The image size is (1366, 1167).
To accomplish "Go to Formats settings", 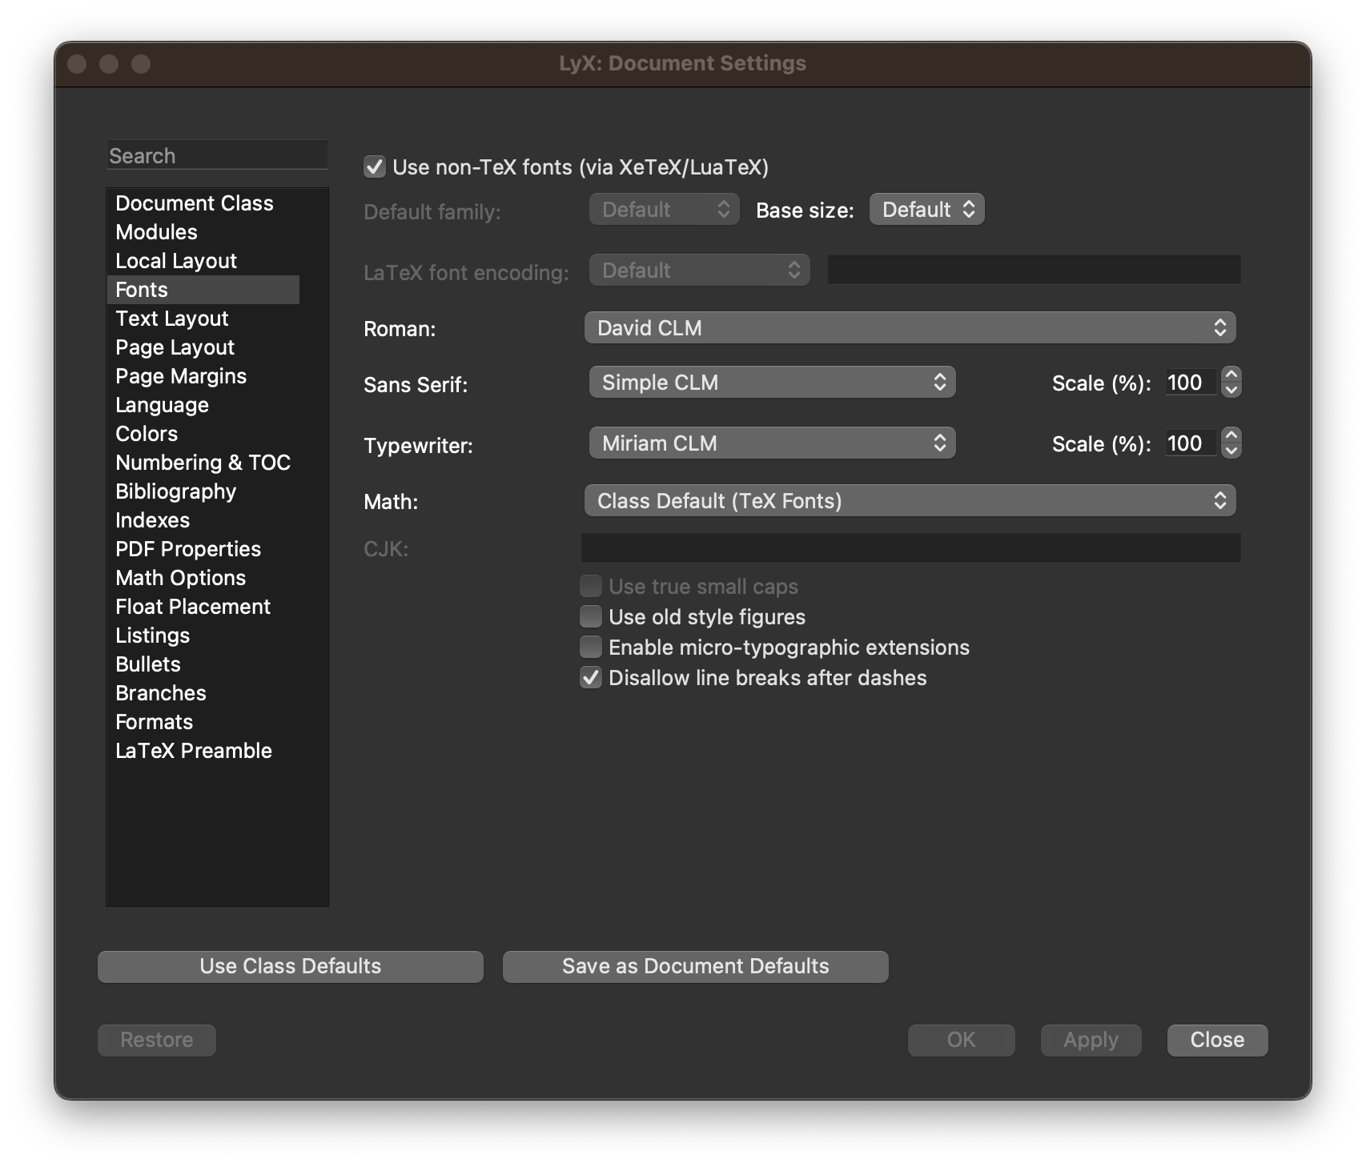I will (203, 722).
